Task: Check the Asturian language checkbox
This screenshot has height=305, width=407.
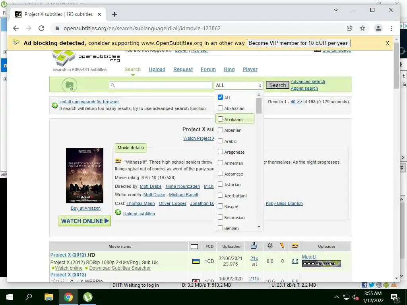Action: point(220,184)
